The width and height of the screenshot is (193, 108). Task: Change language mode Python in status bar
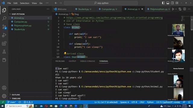(150, 102)
